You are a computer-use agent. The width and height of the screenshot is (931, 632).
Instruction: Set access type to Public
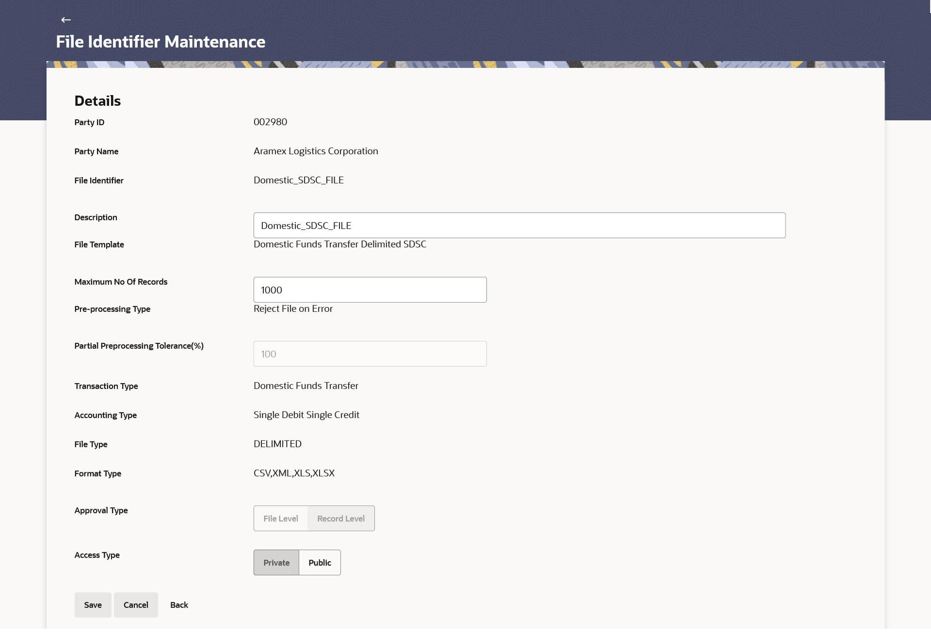click(x=320, y=563)
